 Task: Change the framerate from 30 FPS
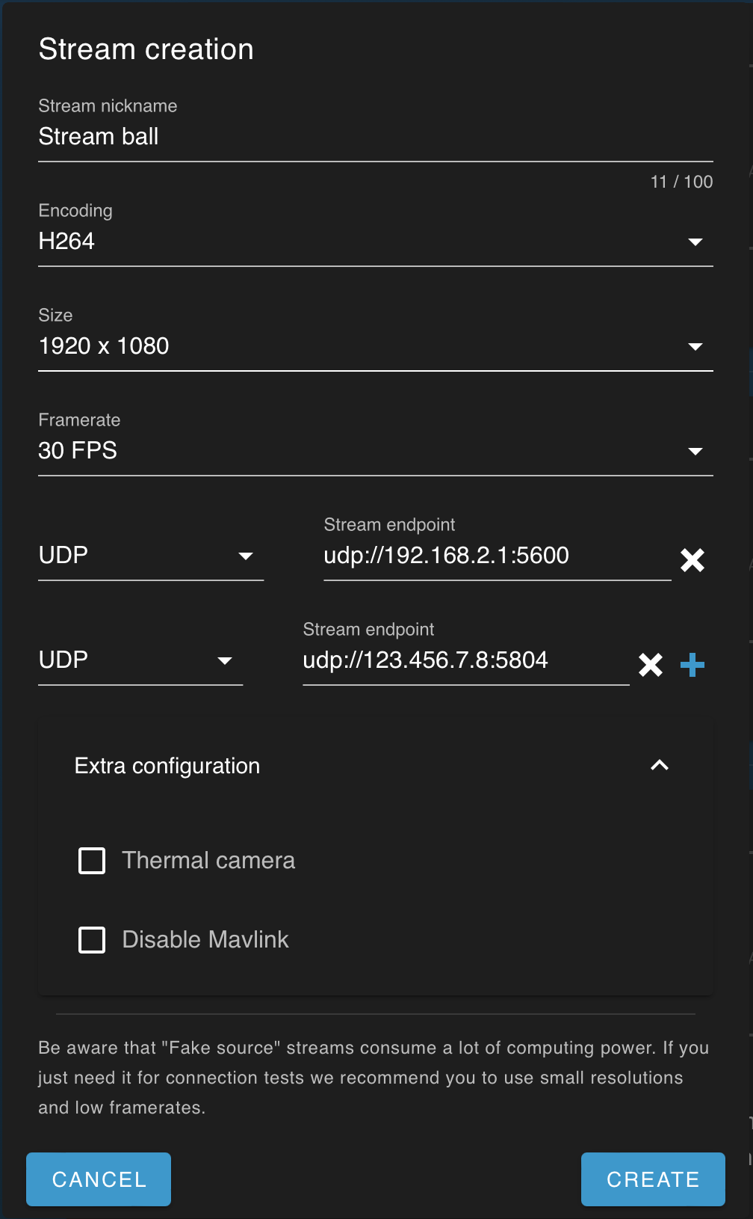pos(374,450)
